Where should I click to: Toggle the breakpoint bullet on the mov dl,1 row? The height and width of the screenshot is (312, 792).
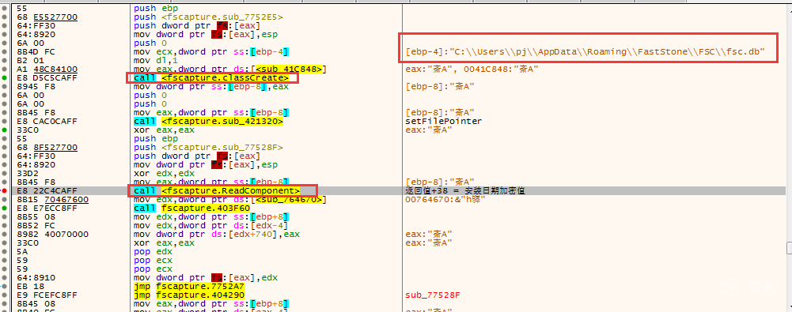pyautogui.click(x=5, y=61)
